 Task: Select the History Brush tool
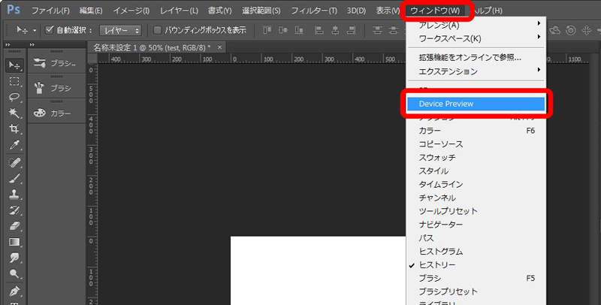tap(14, 210)
